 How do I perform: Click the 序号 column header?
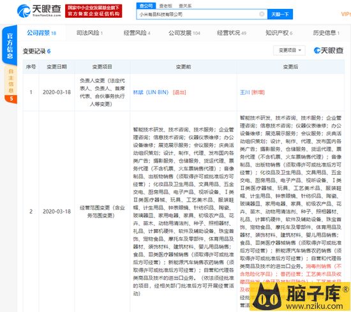31,67
